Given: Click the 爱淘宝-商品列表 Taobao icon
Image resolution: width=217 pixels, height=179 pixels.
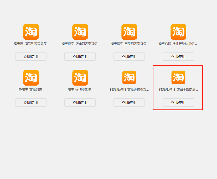Looking at the screenshot, I should click(31, 78).
